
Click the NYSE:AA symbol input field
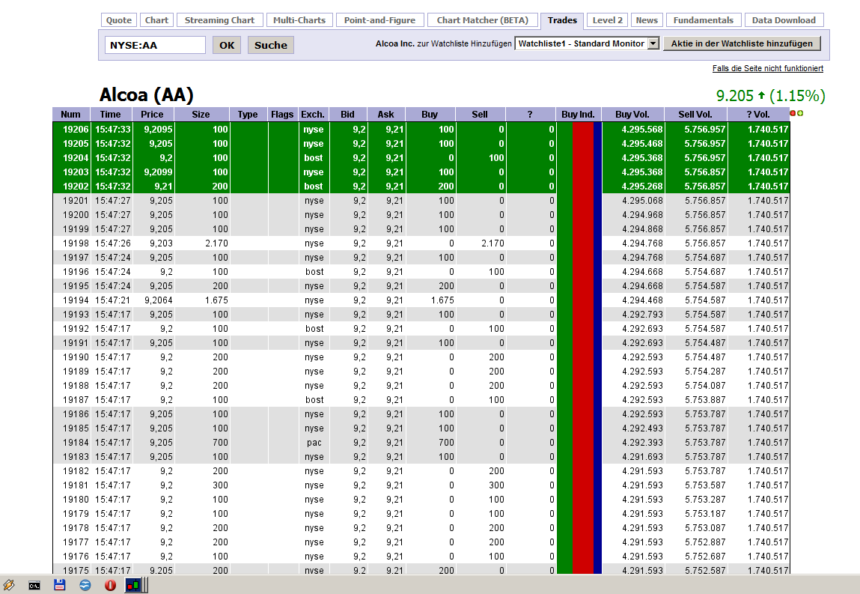[155, 45]
